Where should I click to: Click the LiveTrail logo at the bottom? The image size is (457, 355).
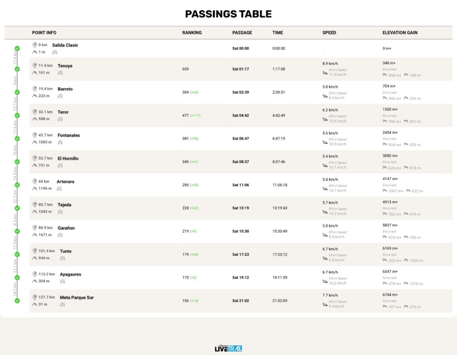click(x=228, y=348)
